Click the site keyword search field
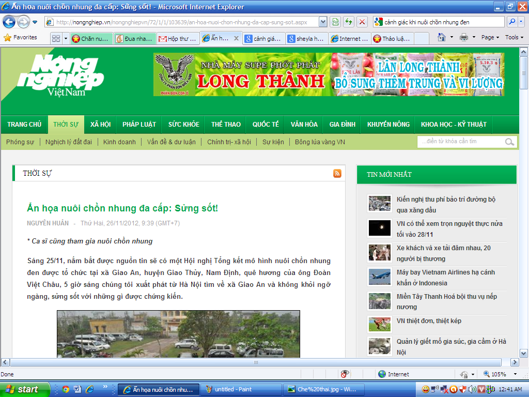 (x=460, y=142)
